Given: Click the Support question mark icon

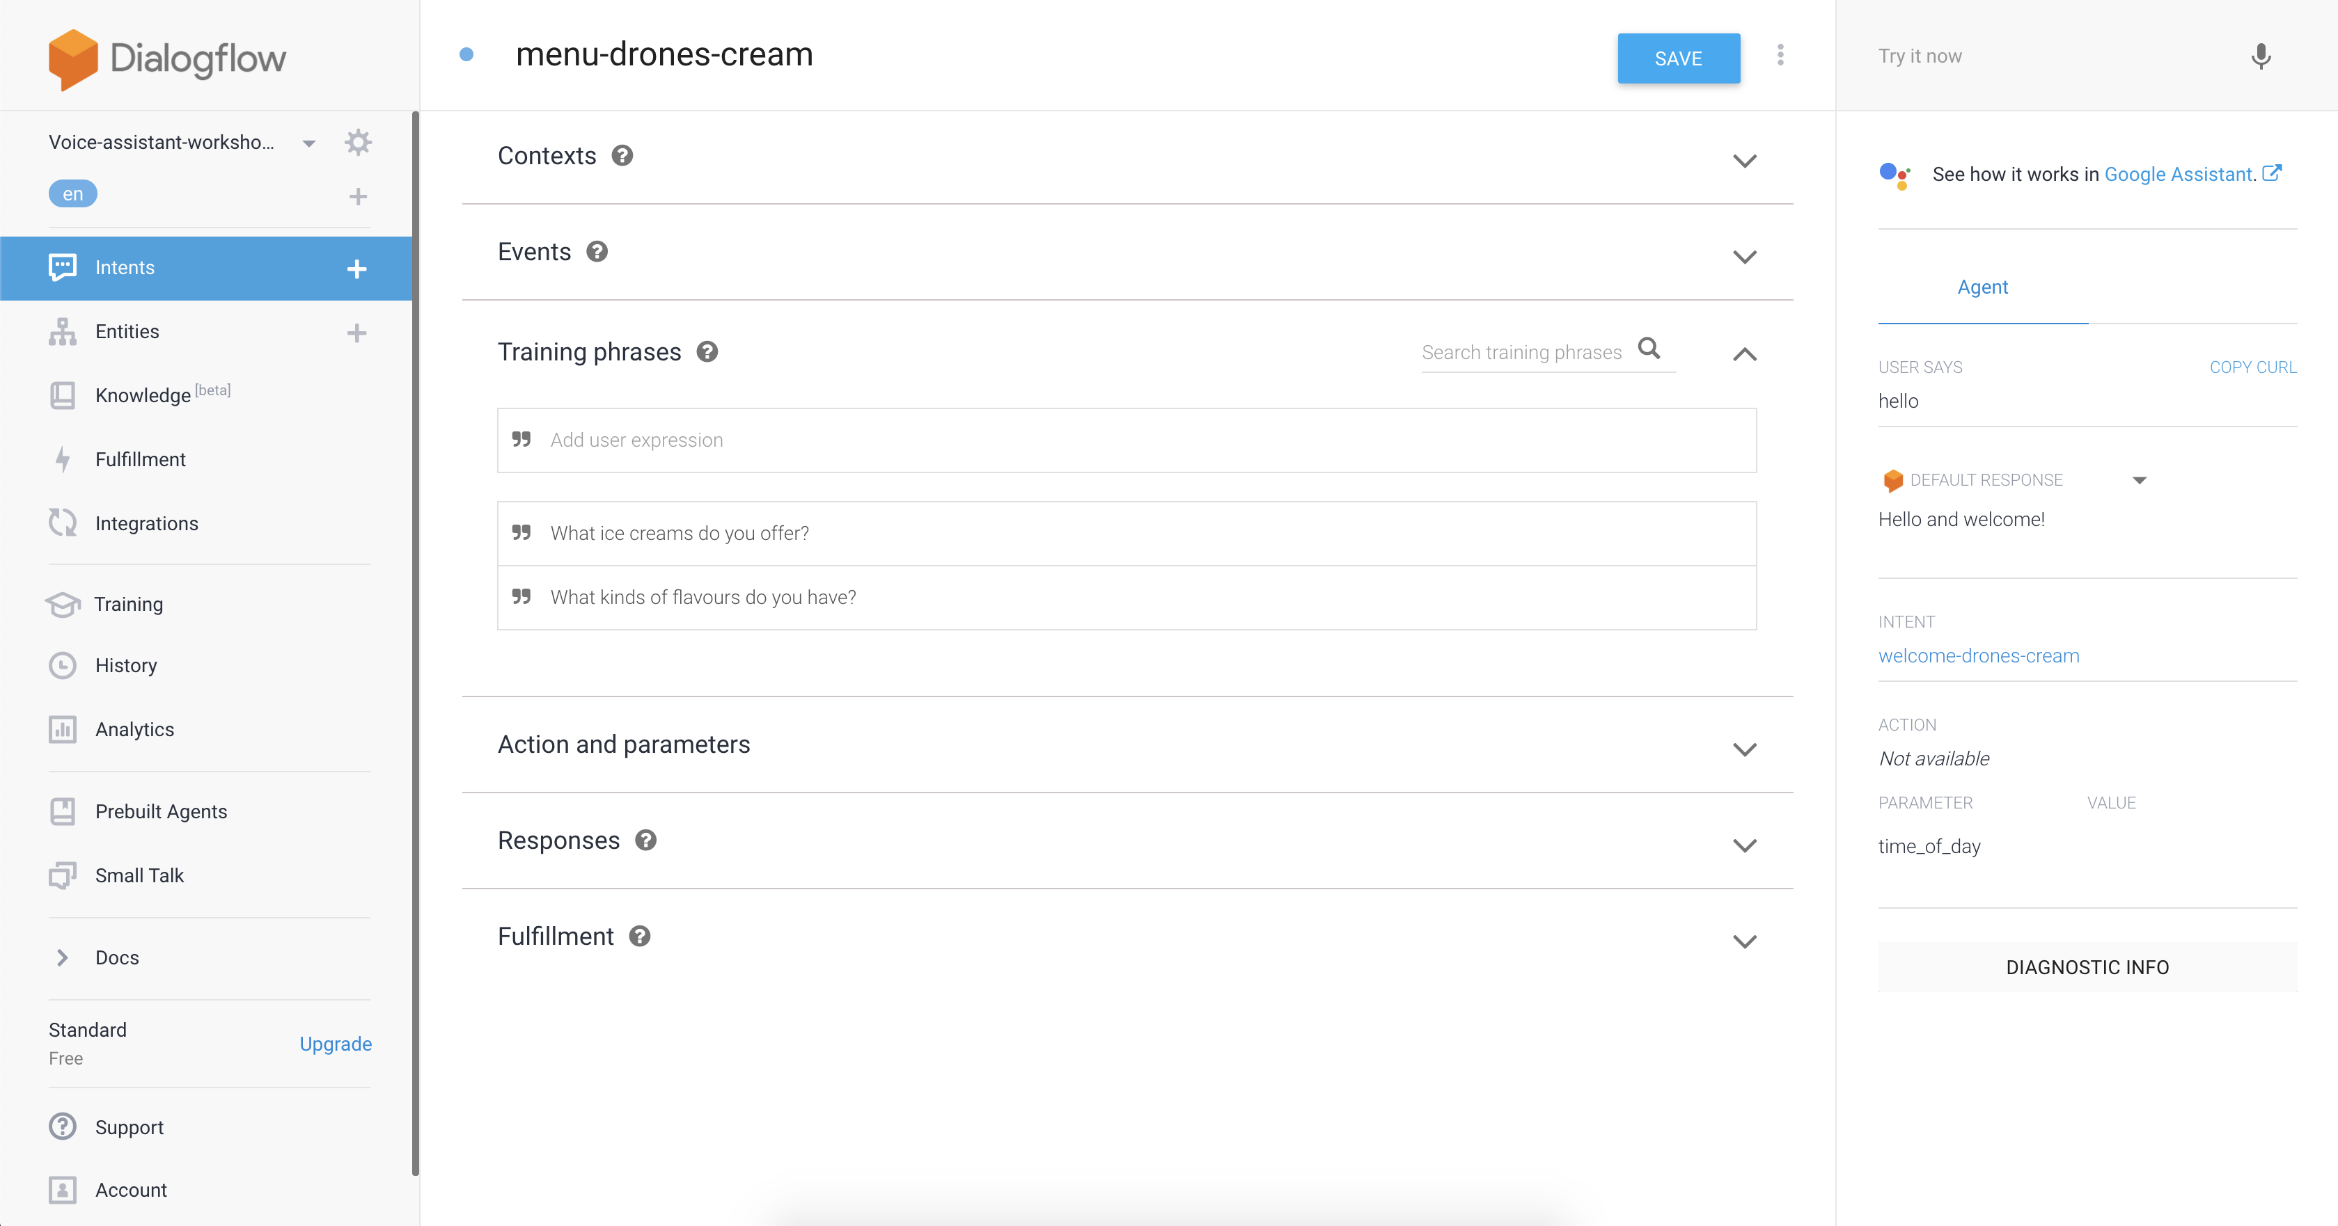Looking at the screenshot, I should pos(63,1127).
